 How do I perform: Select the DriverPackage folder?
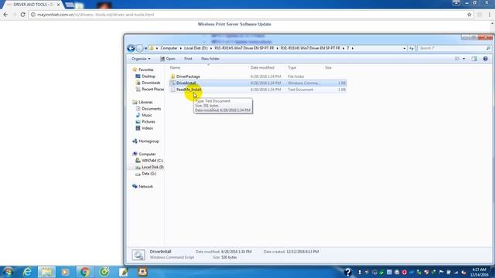tap(188, 76)
